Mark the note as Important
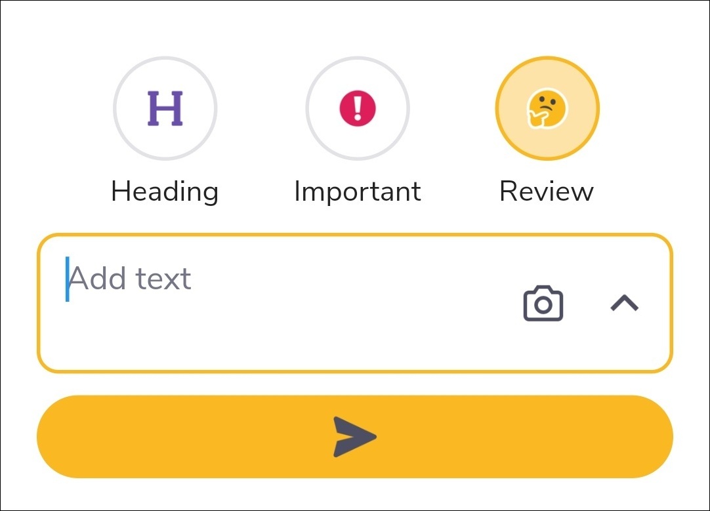 coord(358,108)
